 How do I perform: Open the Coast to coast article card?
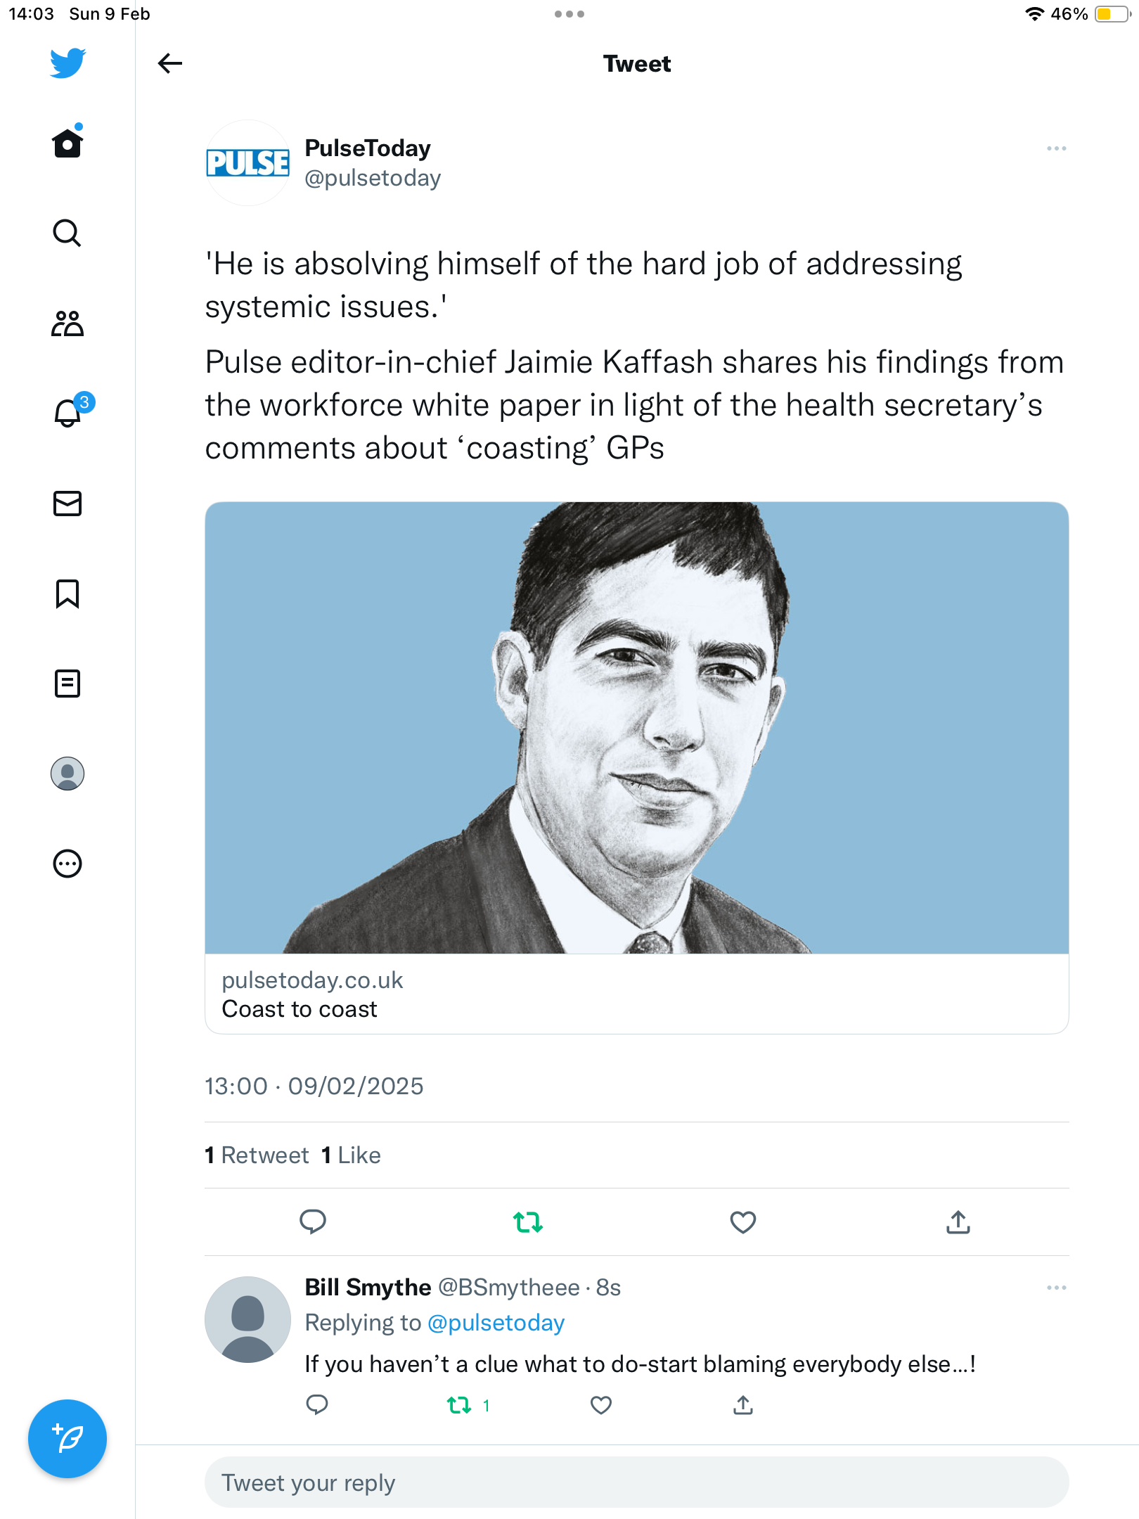pyautogui.click(x=637, y=767)
